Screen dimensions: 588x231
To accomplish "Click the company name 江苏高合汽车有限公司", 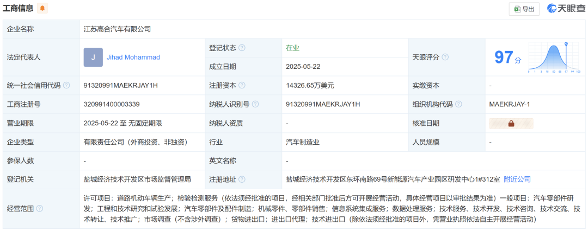I will 117,29.
